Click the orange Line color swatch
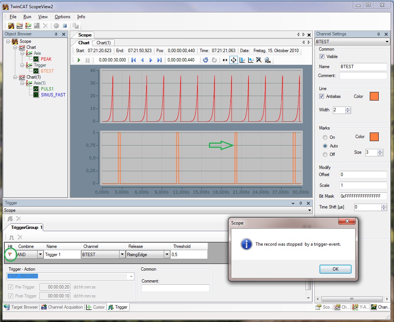 [x=374, y=96]
